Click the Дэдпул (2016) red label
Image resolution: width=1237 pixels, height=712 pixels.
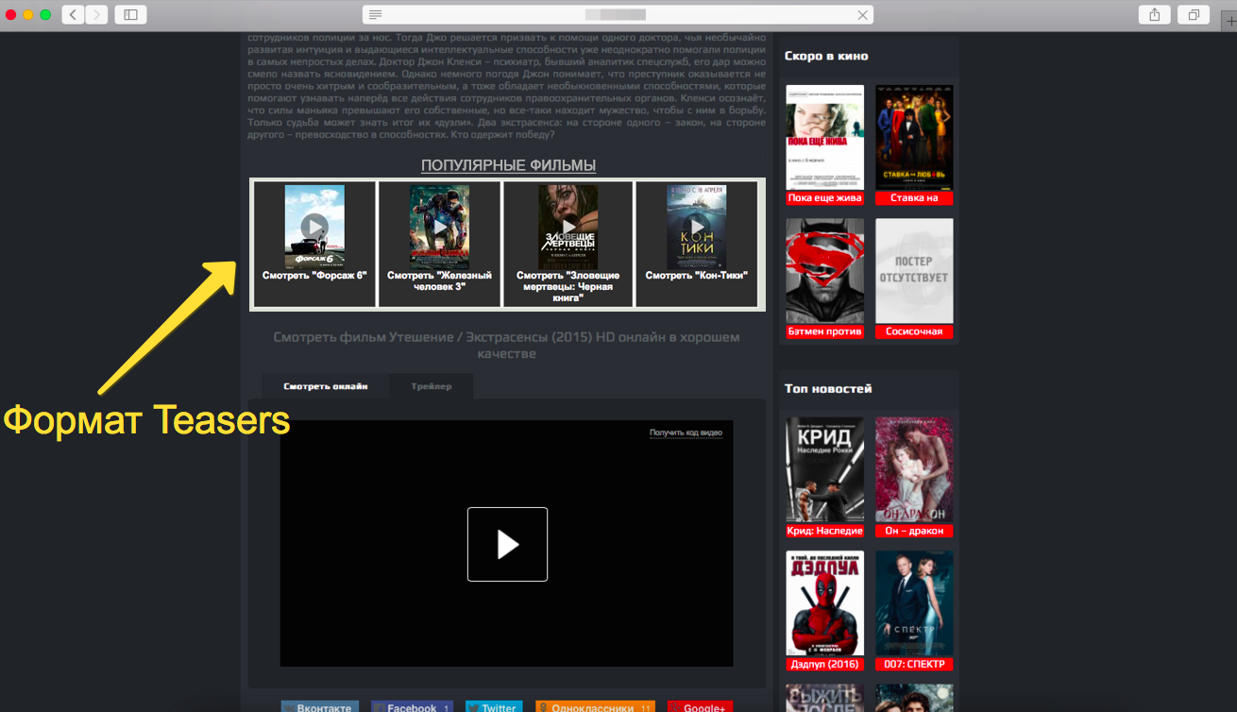coord(825,665)
